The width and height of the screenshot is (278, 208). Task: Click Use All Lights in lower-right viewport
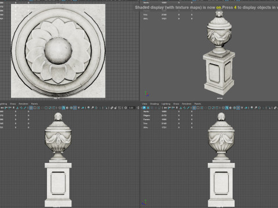coord(242,108)
